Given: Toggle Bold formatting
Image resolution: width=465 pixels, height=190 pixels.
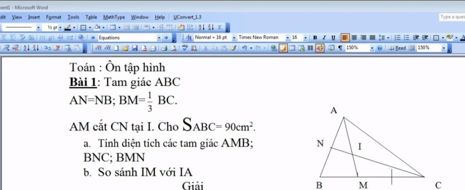Looking at the screenshot, I should 315,38.
